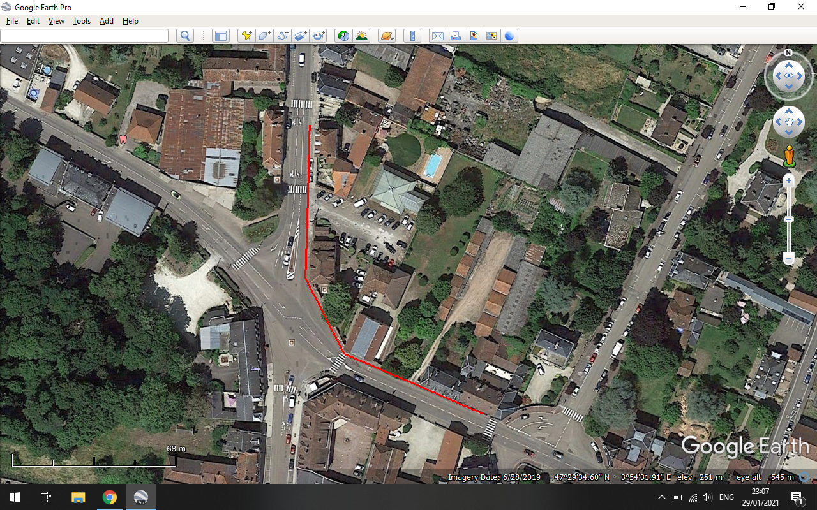Look left with the eye joystick arrow

[x=777, y=76]
